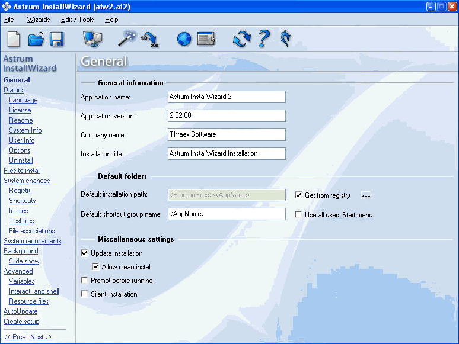The height and width of the screenshot is (344, 459).
Task: Uncheck Get from registry checkbox
Action: point(298,195)
